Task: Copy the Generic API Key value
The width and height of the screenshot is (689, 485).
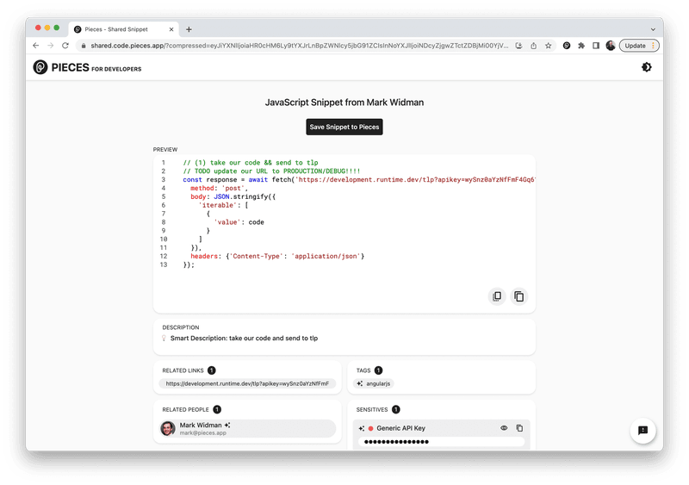Action: (x=519, y=428)
